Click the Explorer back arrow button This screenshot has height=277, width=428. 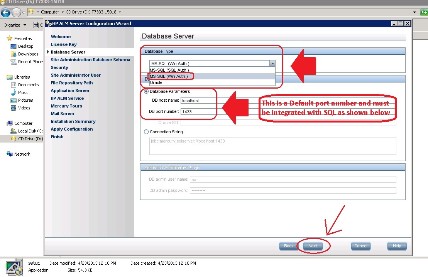tap(5, 12)
